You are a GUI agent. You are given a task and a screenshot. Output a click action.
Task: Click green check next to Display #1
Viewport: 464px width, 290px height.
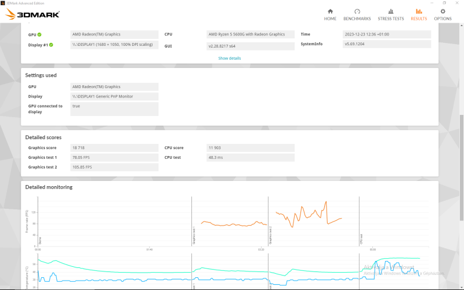51,45
